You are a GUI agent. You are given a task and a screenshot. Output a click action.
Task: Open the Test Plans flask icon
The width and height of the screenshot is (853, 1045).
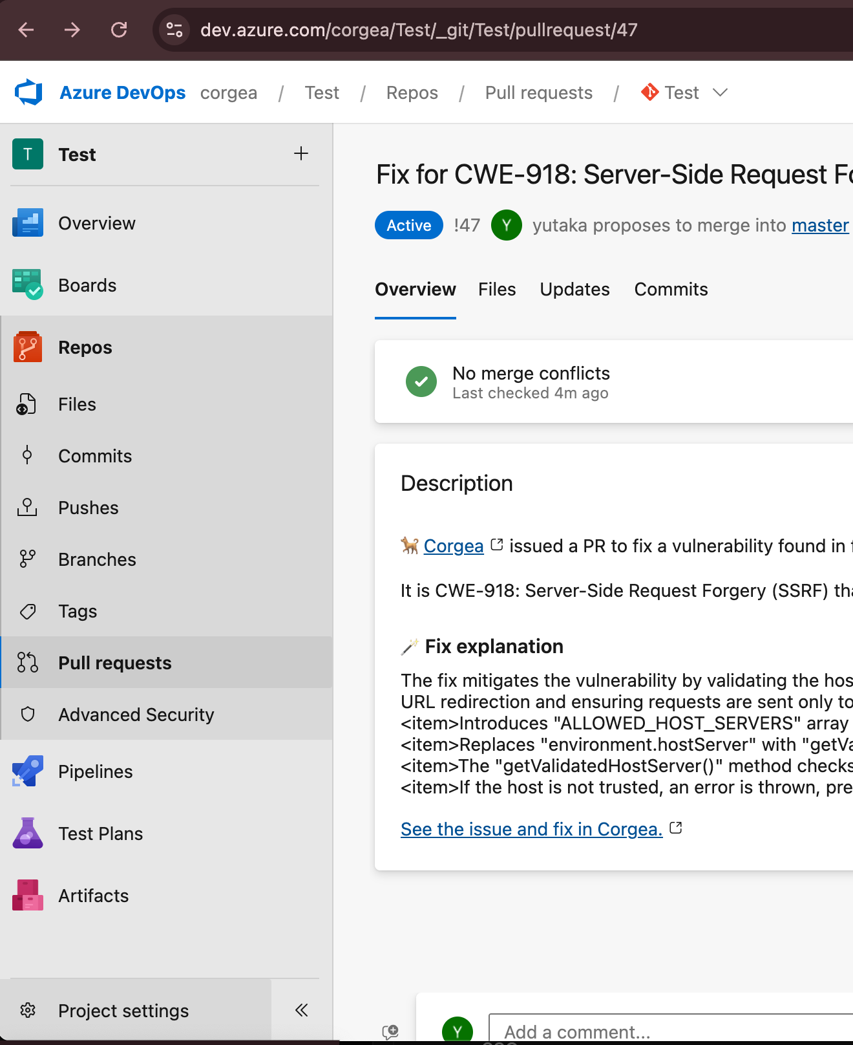tap(28, 833)
